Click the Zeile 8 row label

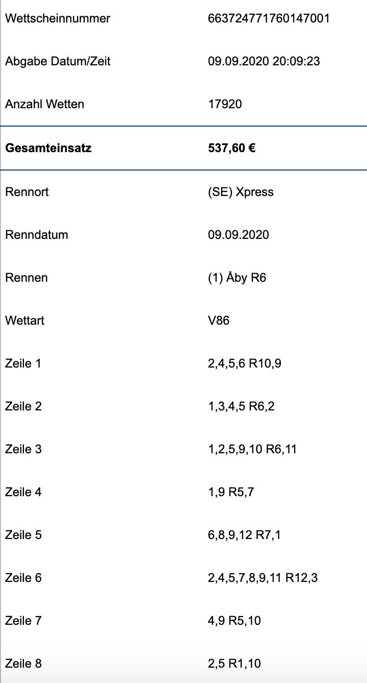(x=23, y=664)
